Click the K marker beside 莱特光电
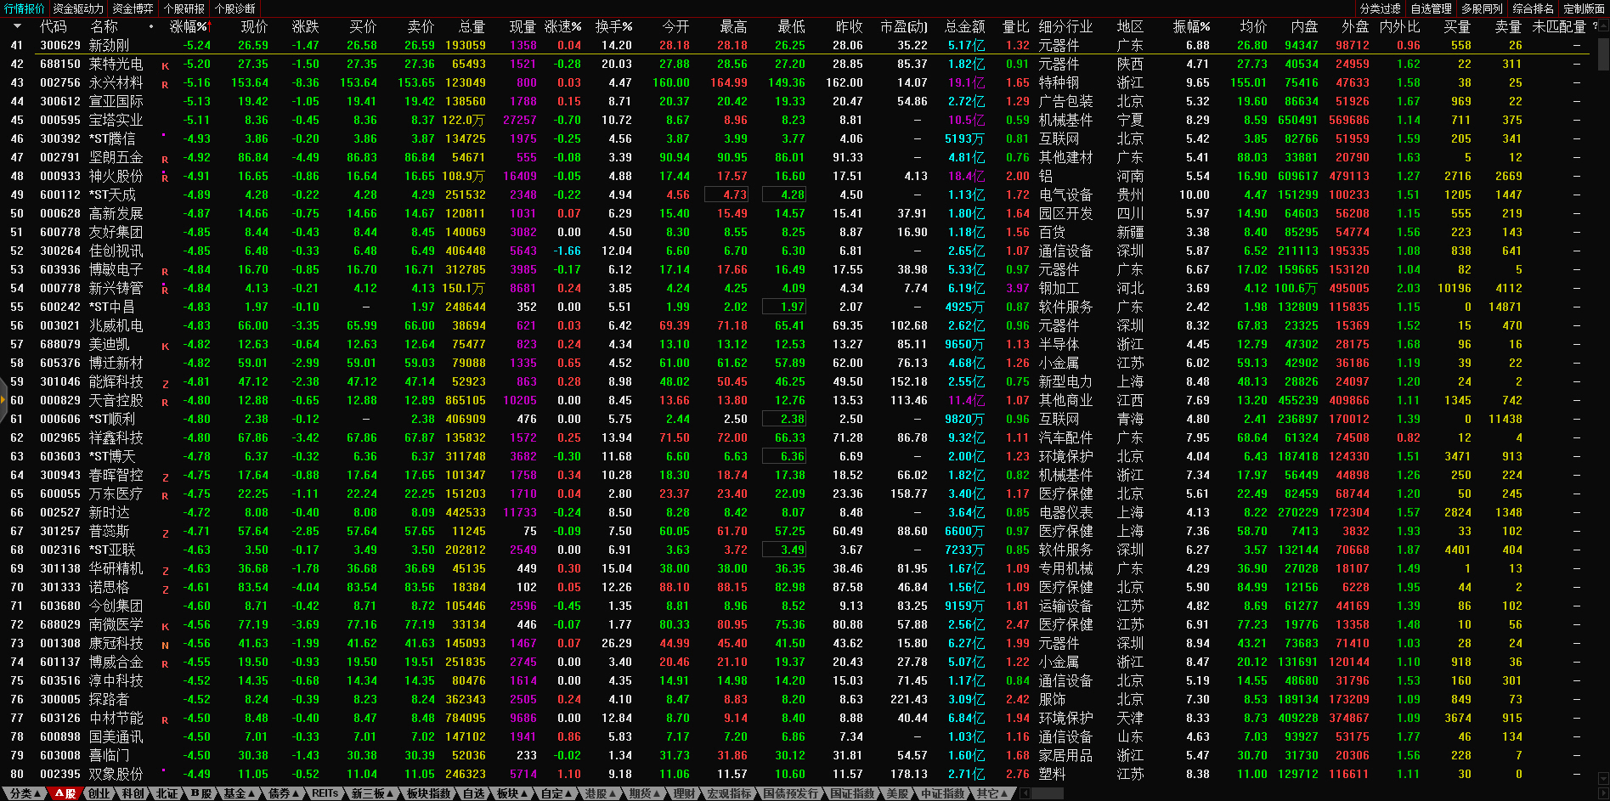Image resolution: width=1610 pixels, height=801 pixels. tap(165, 65)
